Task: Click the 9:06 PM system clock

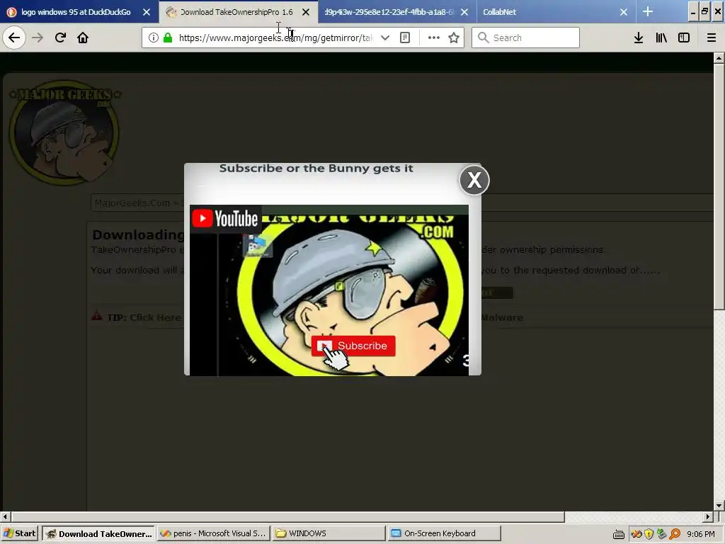Action: pyautogui.click(x=700, y=534)
